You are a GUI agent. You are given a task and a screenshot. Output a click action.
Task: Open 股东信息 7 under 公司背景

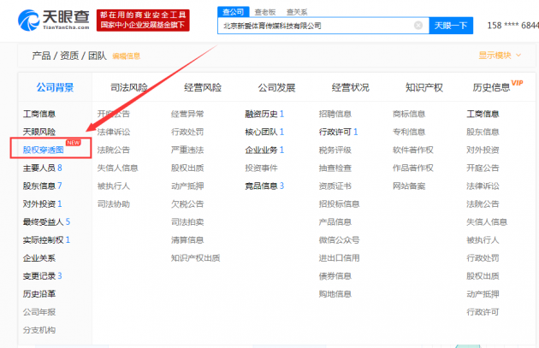coord(42,186)
